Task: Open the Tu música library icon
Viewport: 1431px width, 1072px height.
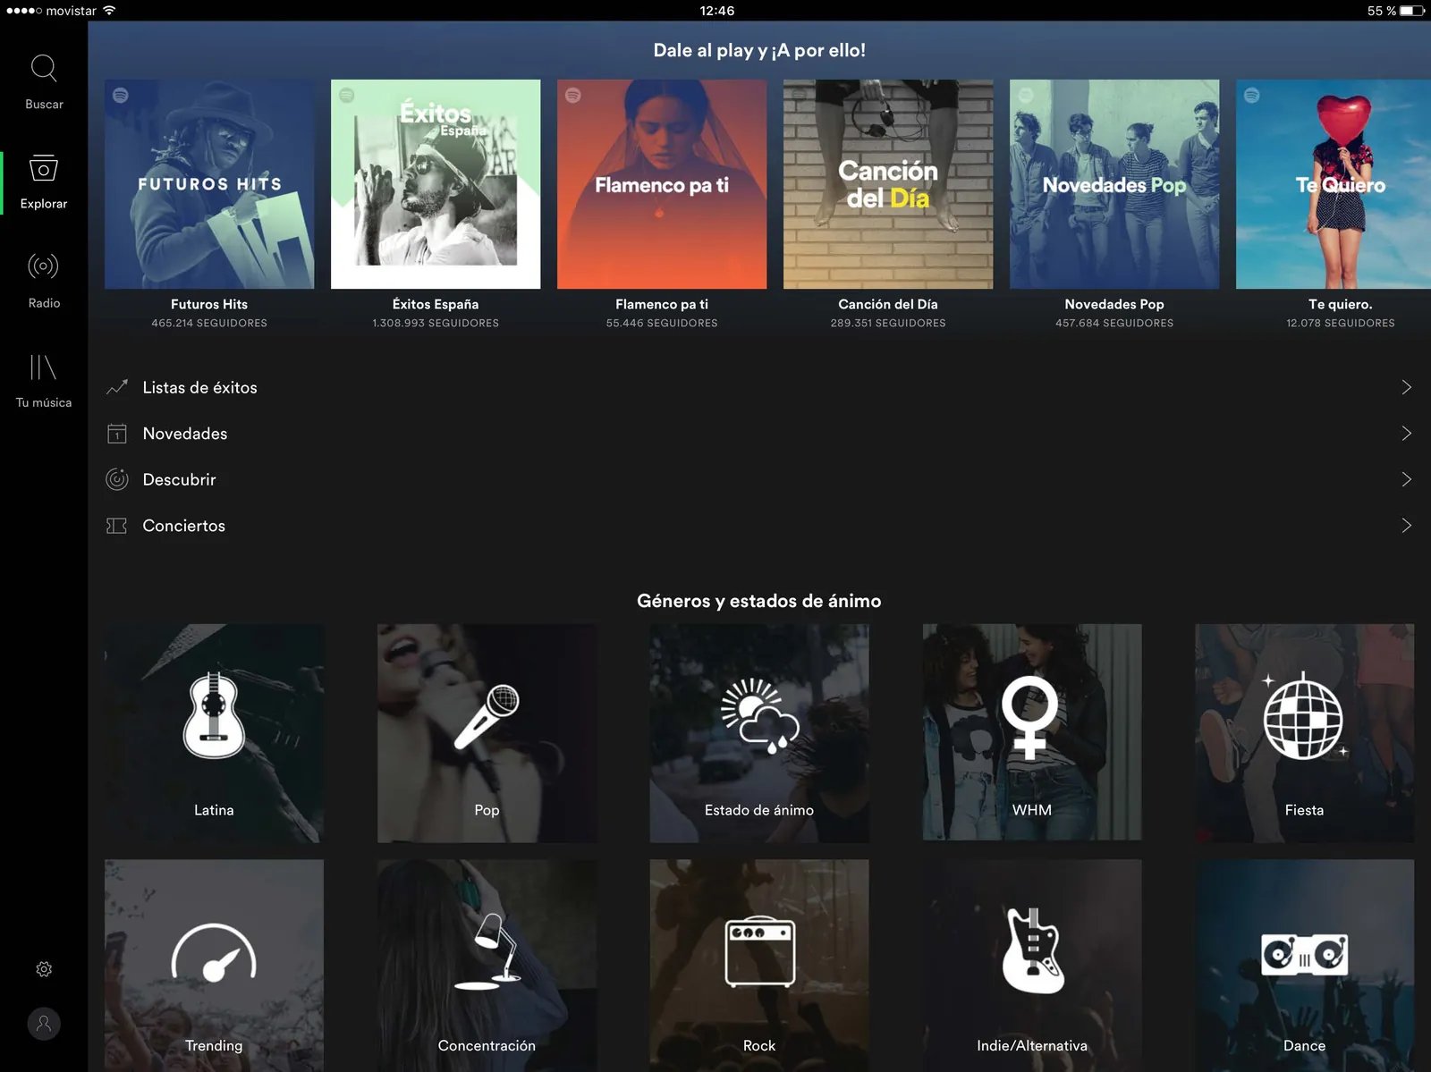Action: coord(44,367)
